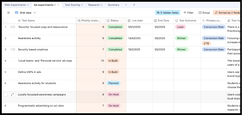
Task: Select the Awareness activity for students cell
Action: pyautogui.click(x=47, y=86)
